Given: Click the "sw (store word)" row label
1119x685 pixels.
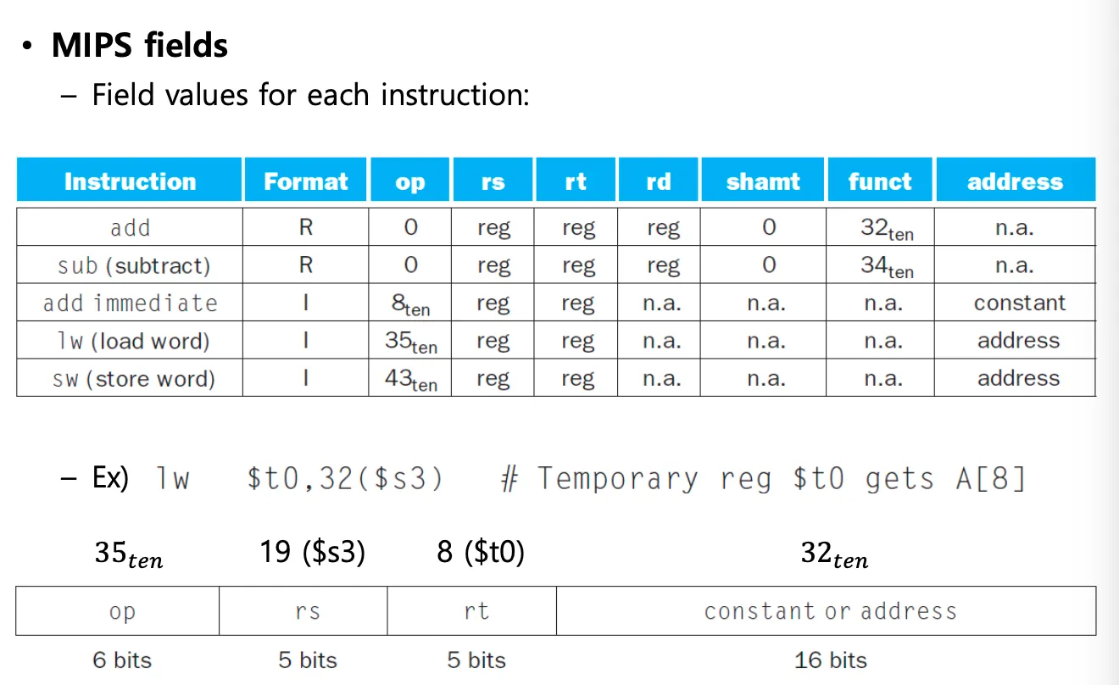Looking at the screenshot, I should (x=133, y=379).
